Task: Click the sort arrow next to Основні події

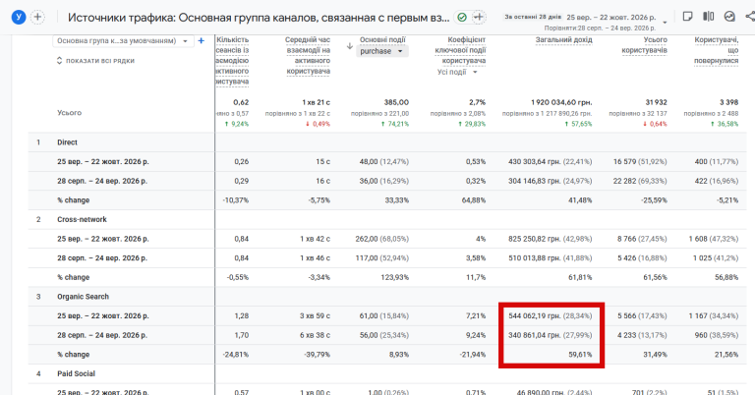Action: coord(350,46)
